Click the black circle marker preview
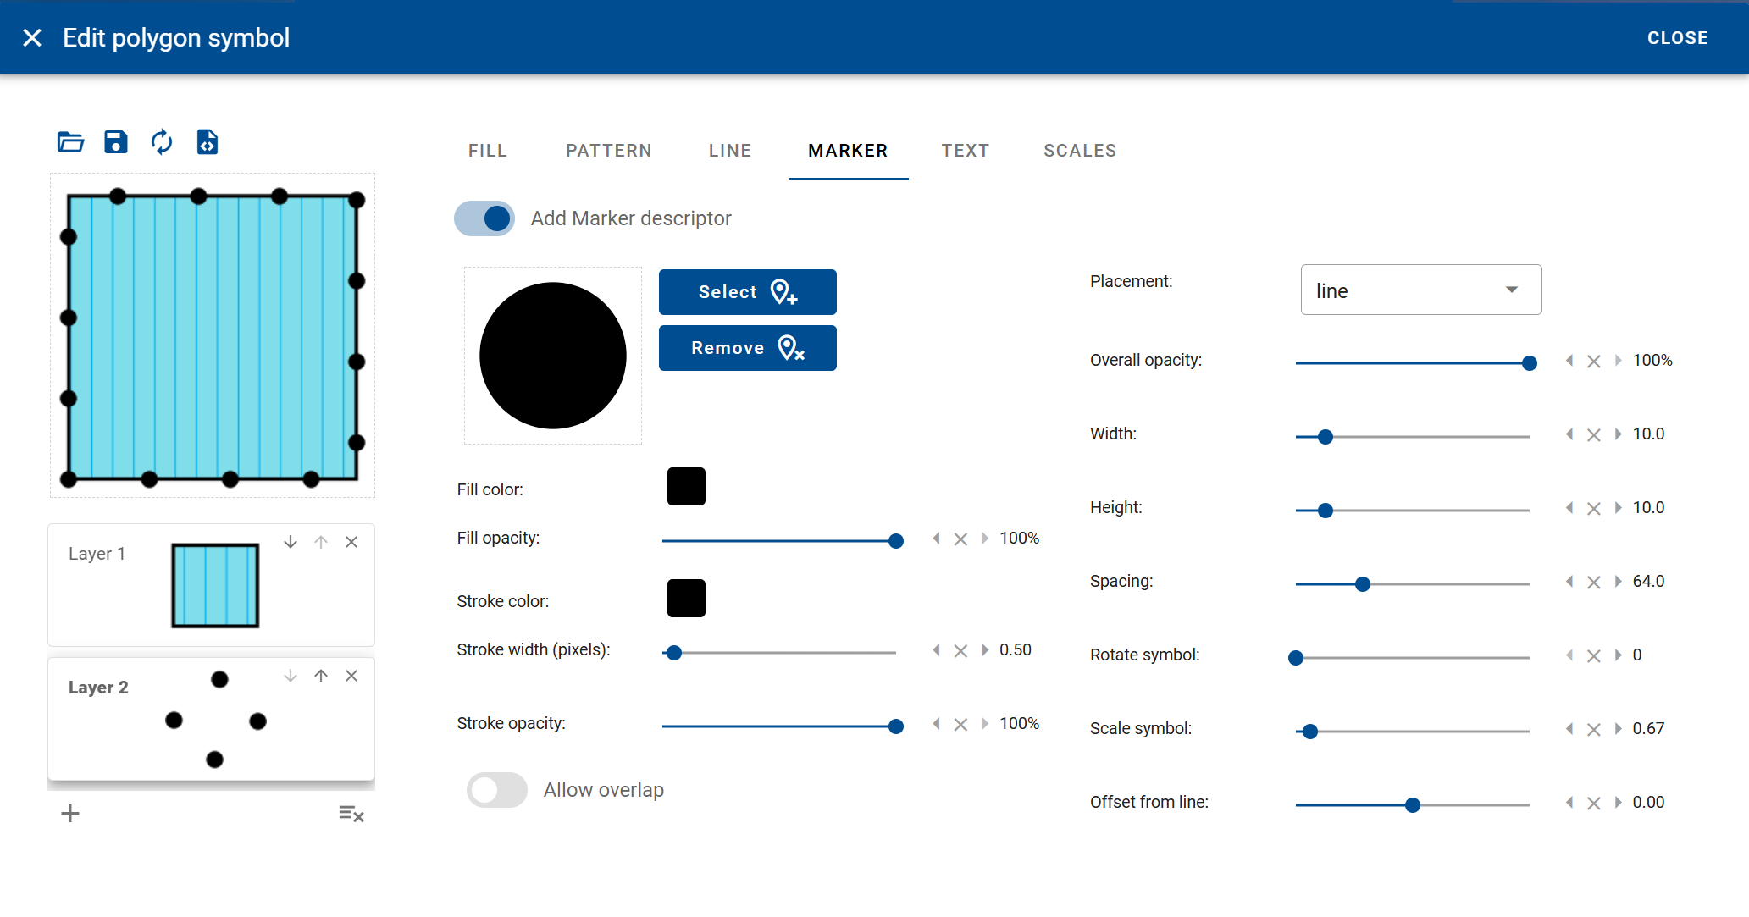1749x917 pixels. point(553,356)
